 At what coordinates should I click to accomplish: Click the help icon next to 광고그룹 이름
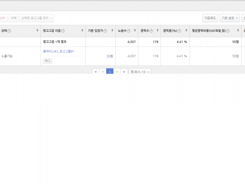(x=63, y=31)
